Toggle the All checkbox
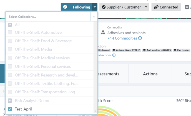The image size is (191, 116). pos(10,25)
